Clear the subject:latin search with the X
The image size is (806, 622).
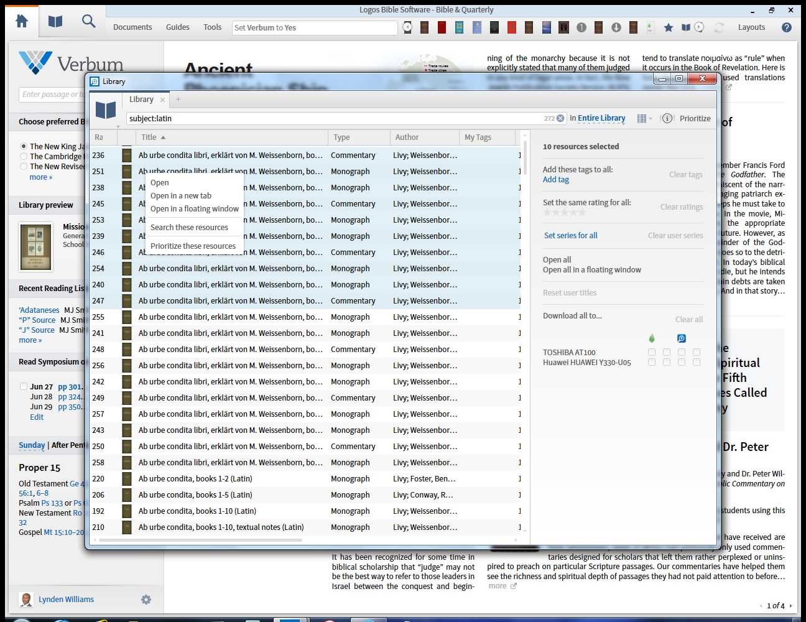(560, 118)
